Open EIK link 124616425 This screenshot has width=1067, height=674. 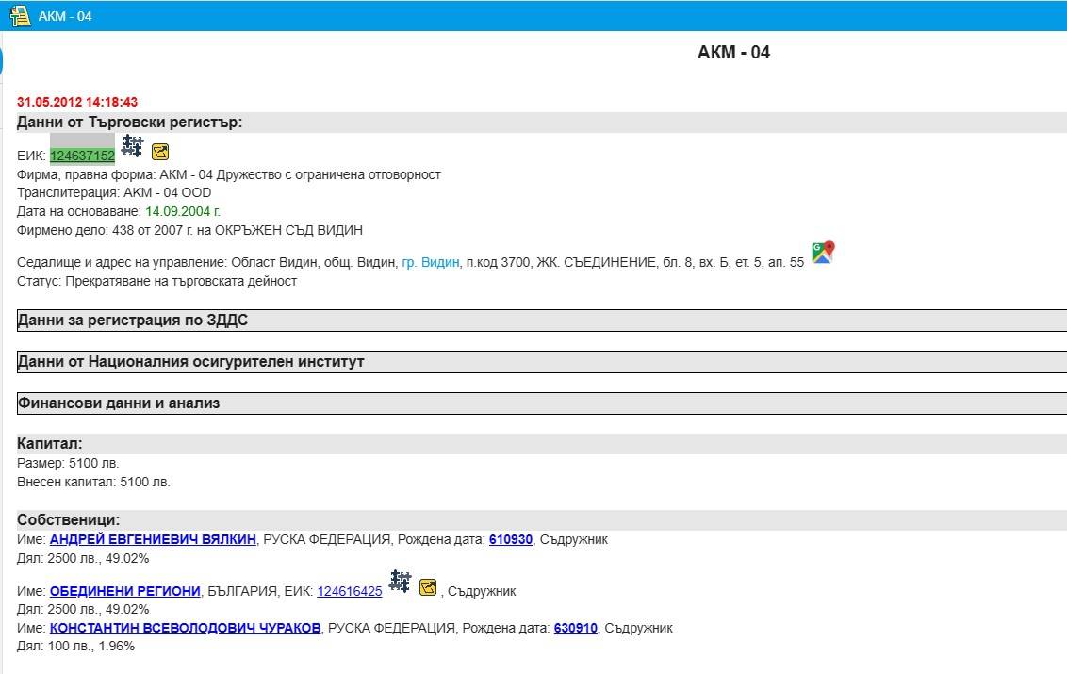[x=349, y=592]
